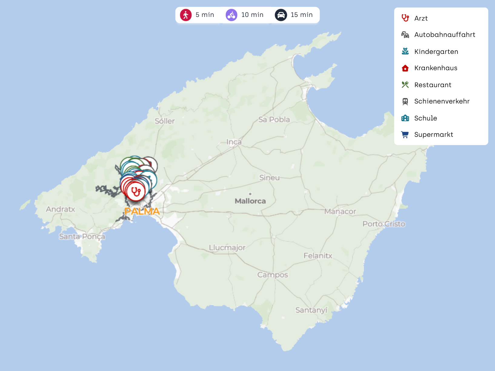Screen dimensions: 495x371
Task: Click the Schule legend entry text
Action: [x=425, y=118]
